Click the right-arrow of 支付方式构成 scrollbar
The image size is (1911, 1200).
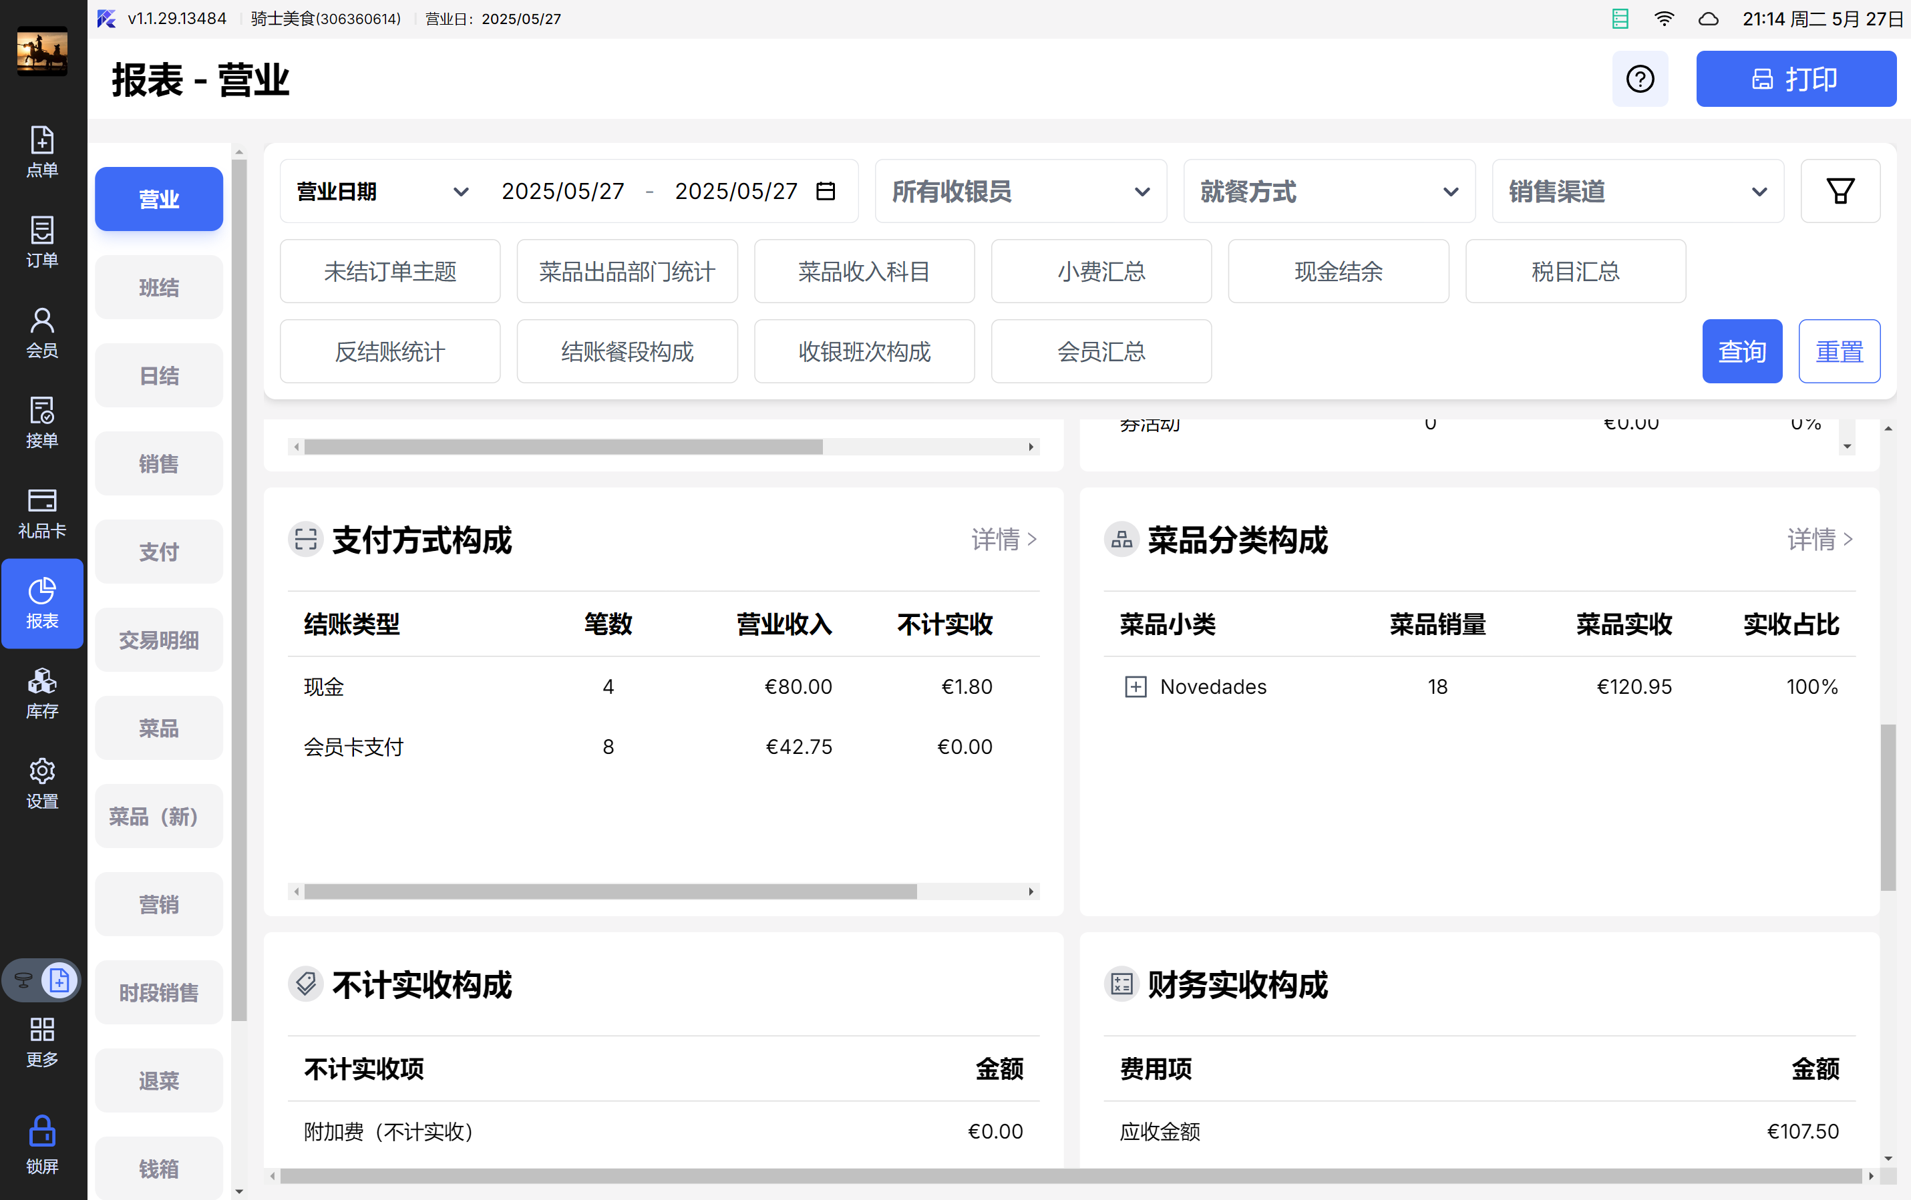coord(1031,891)
